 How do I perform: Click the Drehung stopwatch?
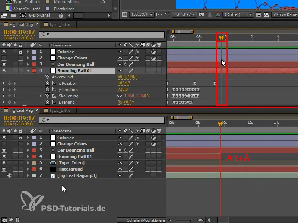pos(47,102)
